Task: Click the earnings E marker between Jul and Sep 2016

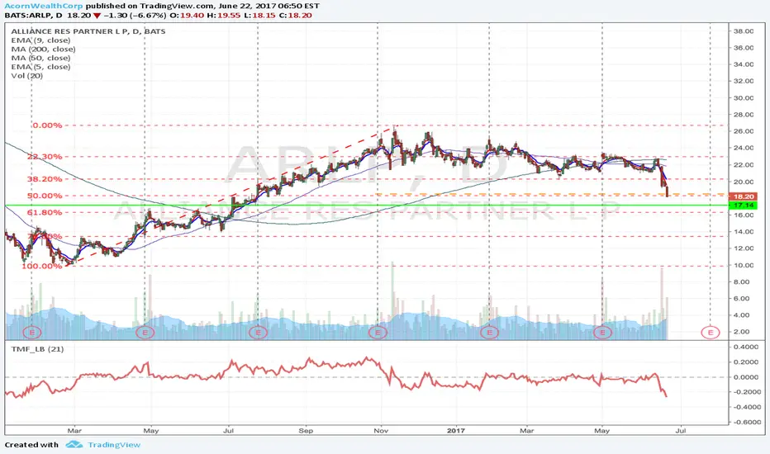Action: tap(258, 333)
